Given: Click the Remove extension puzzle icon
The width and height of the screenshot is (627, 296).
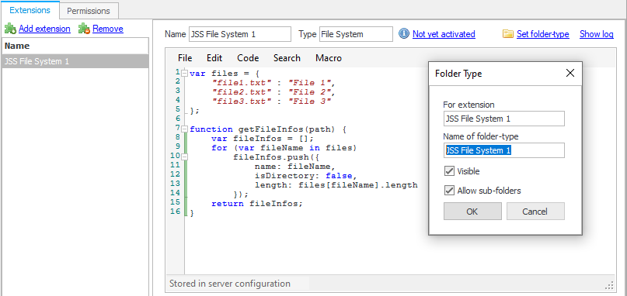Looking at the screenshot, I should 84,29.
